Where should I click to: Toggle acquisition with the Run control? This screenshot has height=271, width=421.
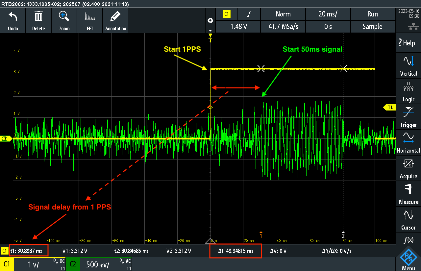(373, 14)
